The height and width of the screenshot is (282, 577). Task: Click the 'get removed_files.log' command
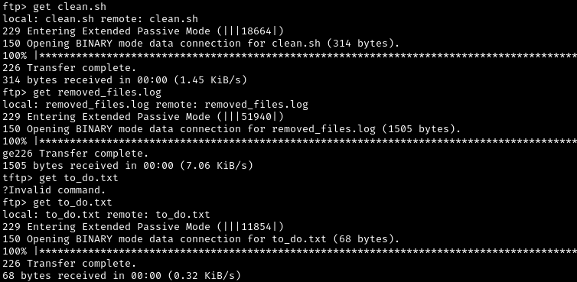[x=82, y=92]
